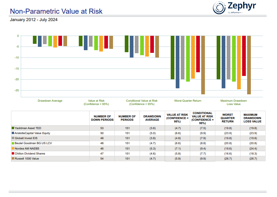Select the Drawdown Average table column header
The image size is (277, 197).
point(152,118)
